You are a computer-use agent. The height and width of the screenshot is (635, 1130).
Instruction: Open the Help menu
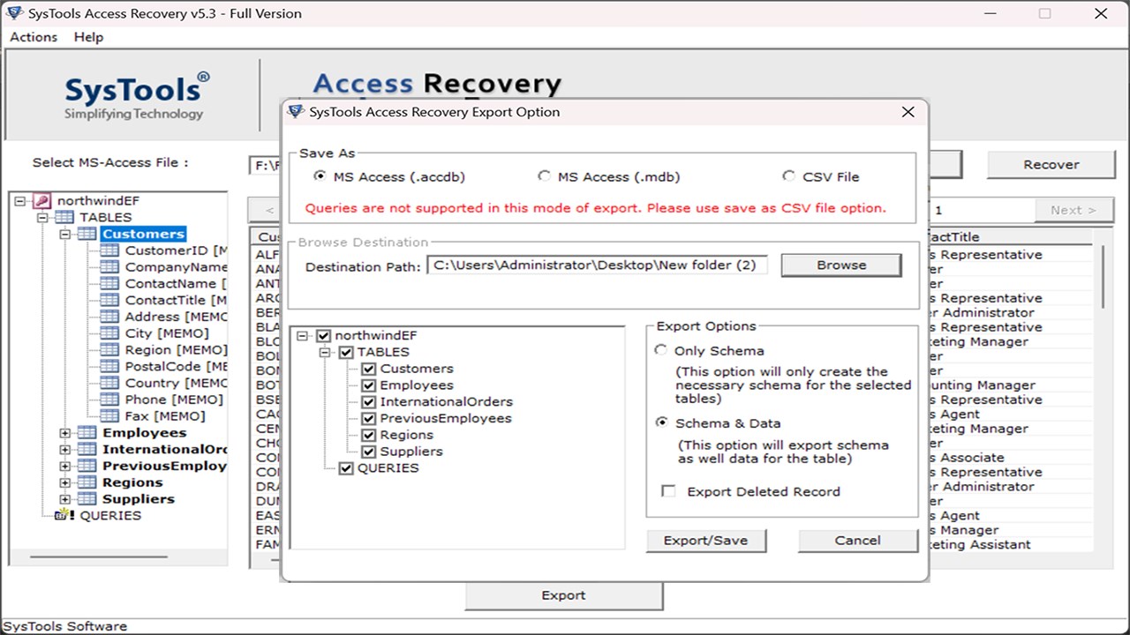[88, 37]
